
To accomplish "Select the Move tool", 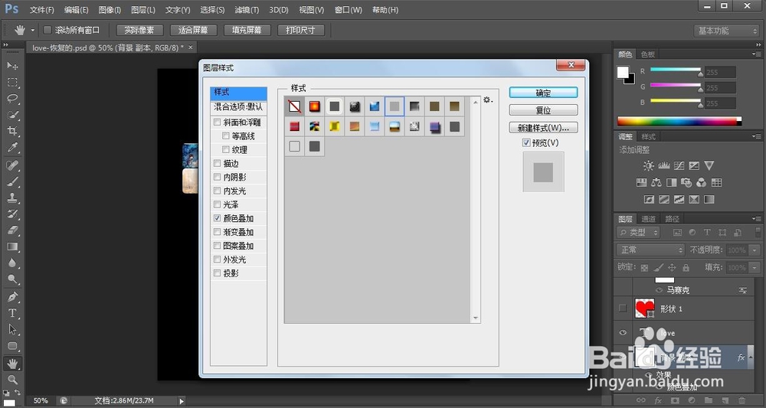I will 12,65.
